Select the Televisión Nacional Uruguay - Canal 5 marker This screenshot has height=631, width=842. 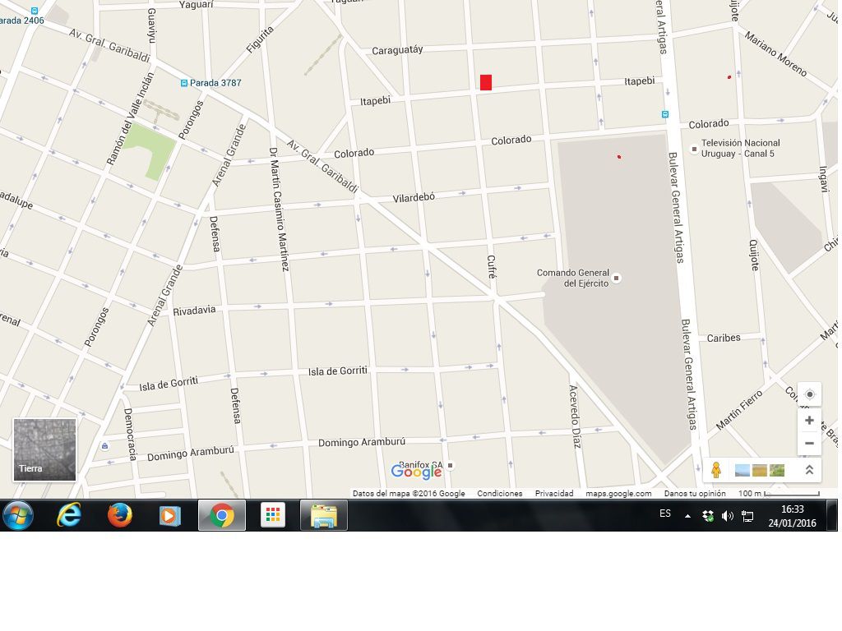694,149
